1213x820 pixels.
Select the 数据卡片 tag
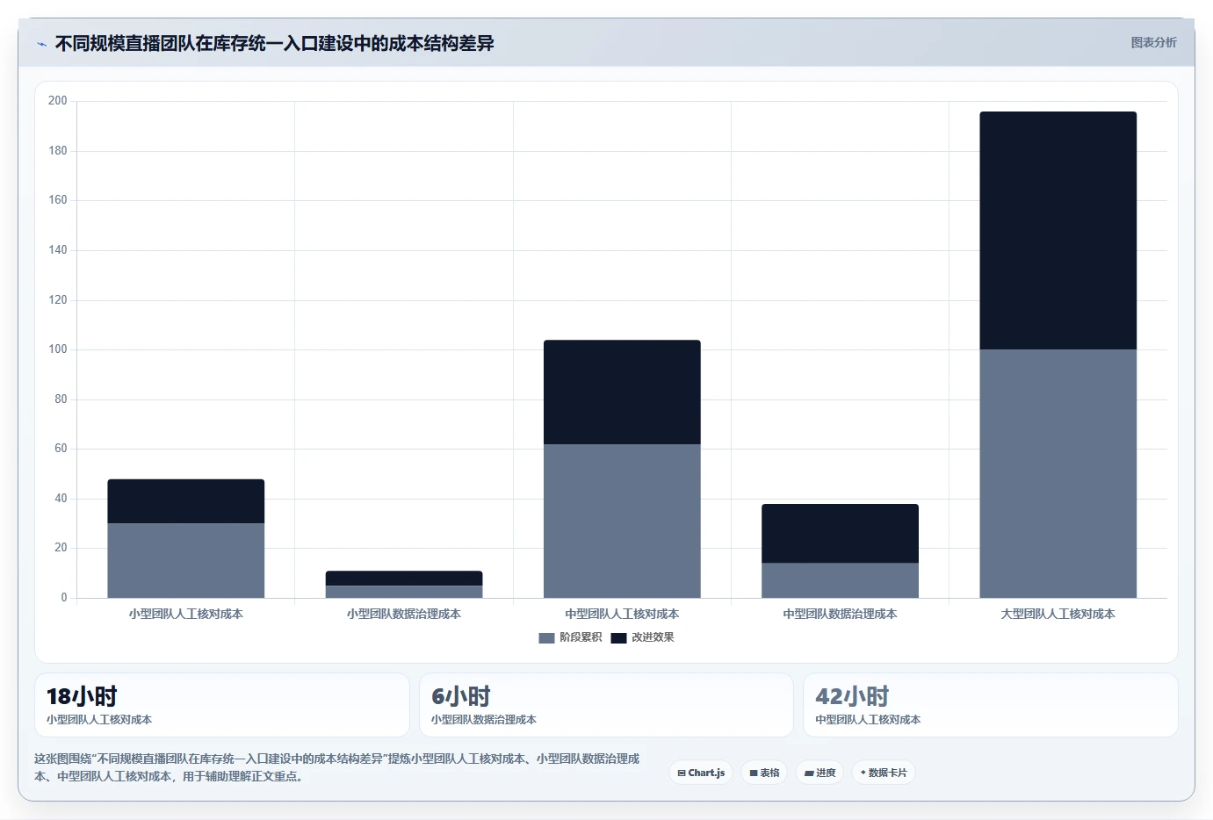click(883, 773)
